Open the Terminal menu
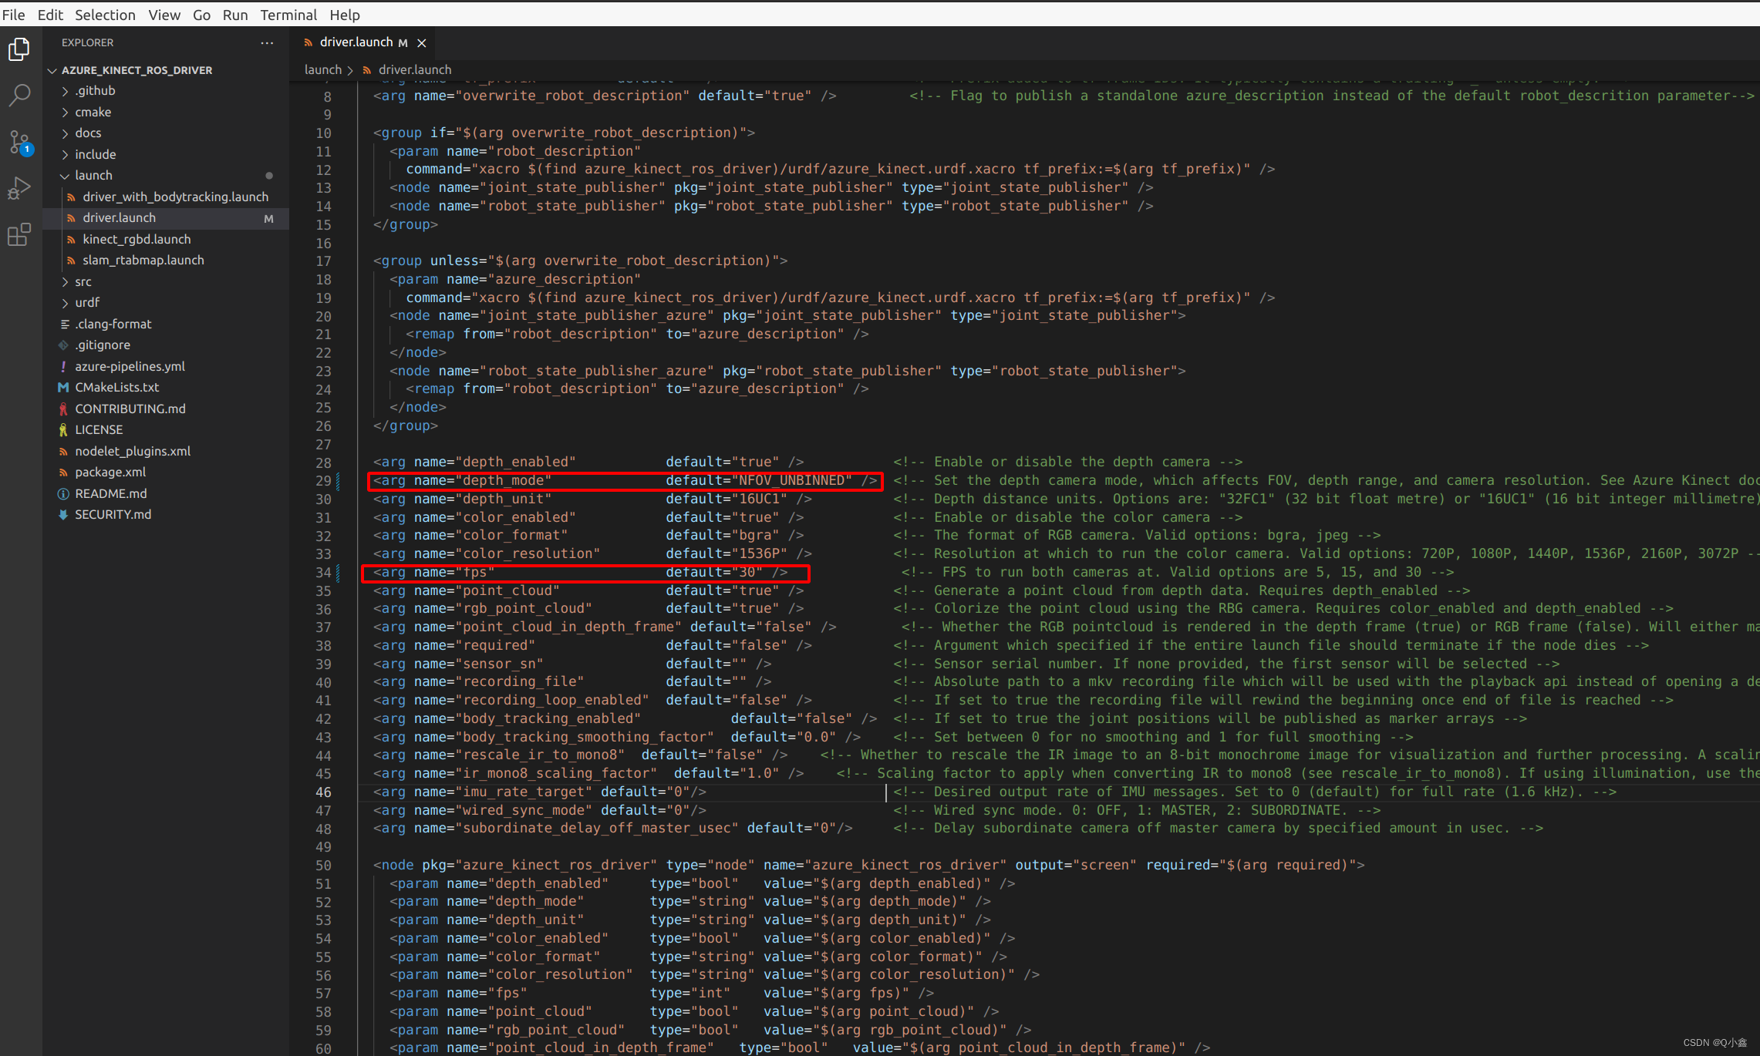Viewport: 1760px width, 1056px height. (x=288, y=15)
